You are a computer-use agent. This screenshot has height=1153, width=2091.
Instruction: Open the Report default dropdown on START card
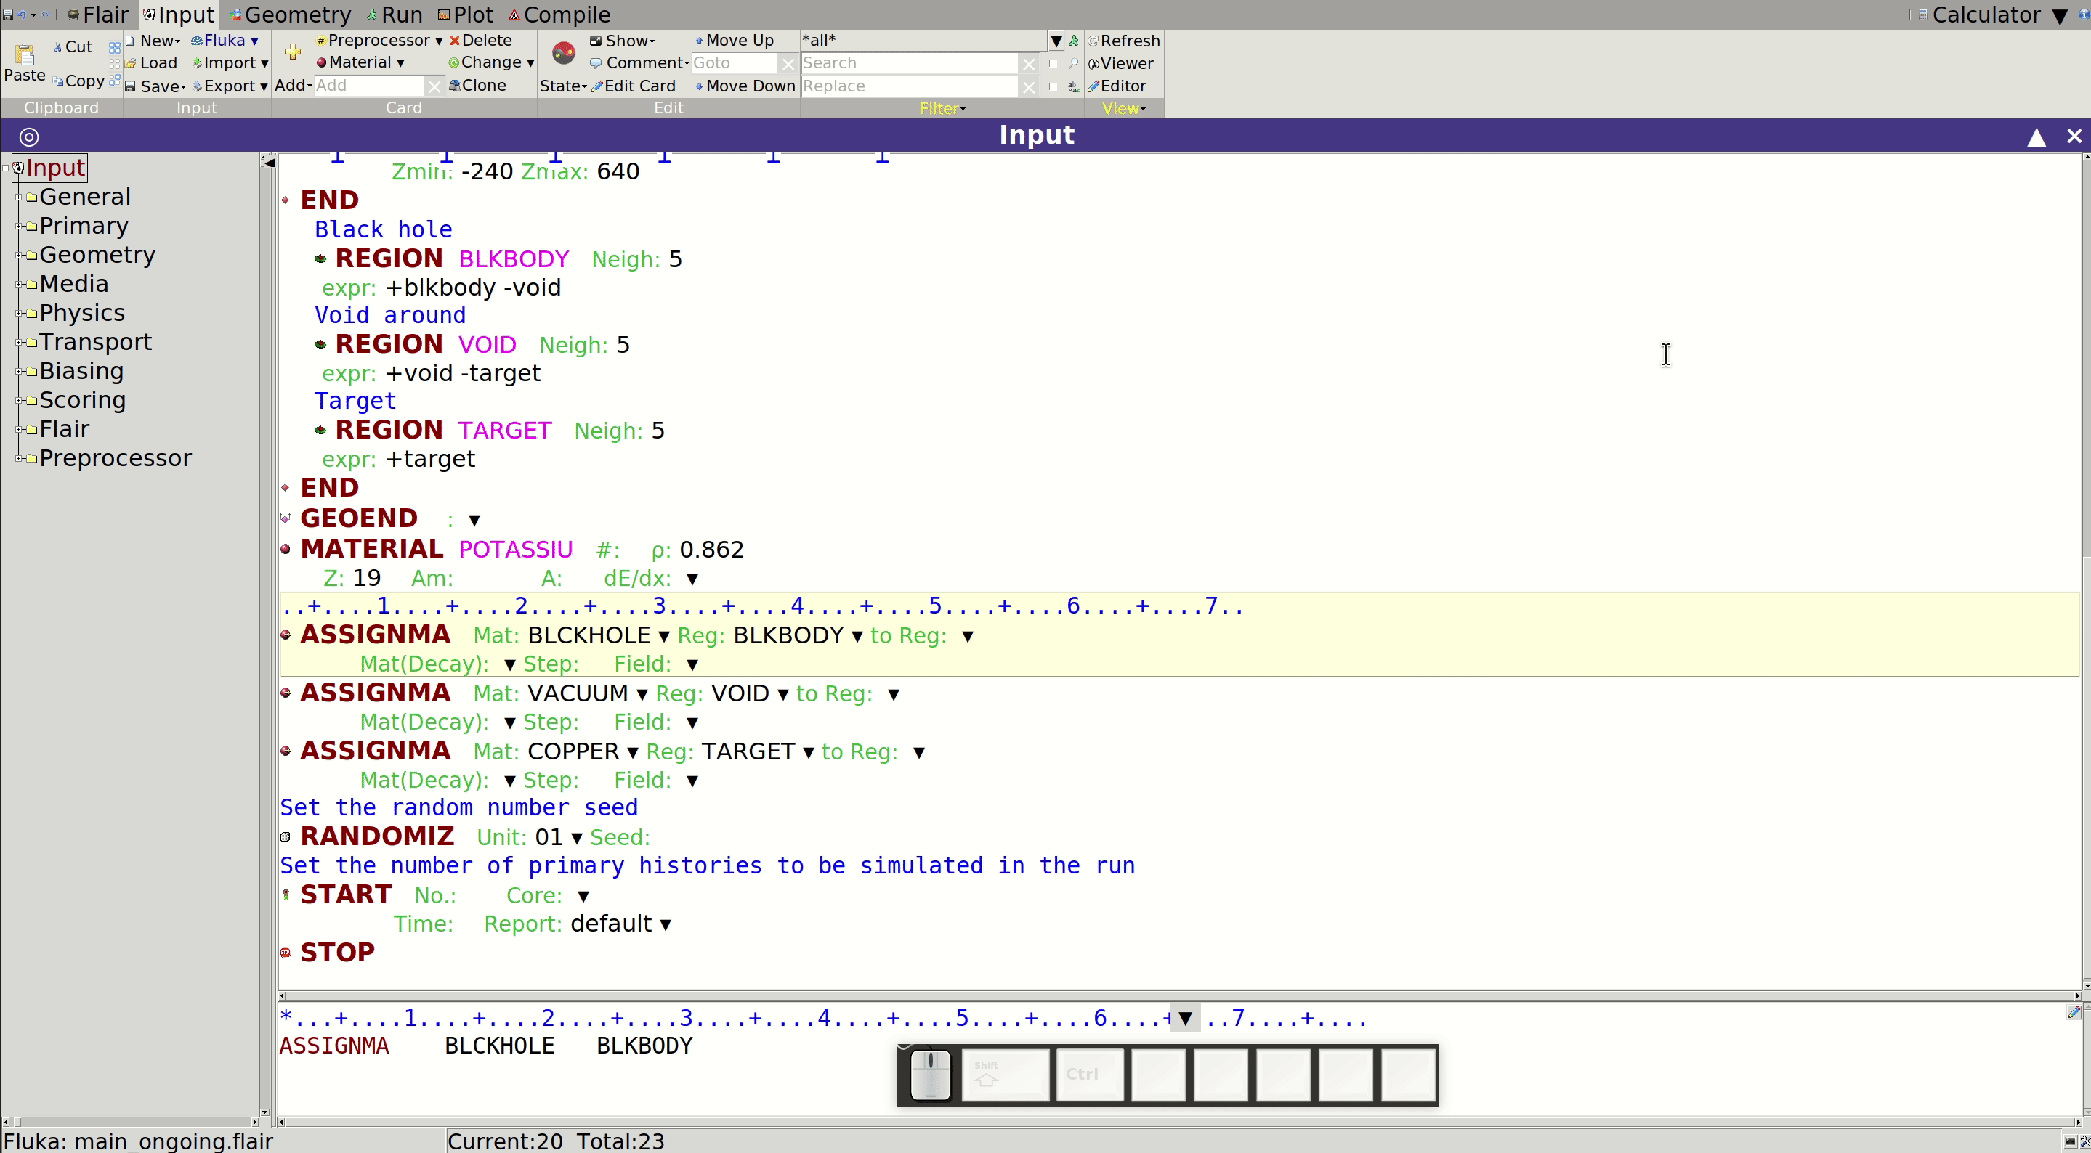click(x=666, y=925)
